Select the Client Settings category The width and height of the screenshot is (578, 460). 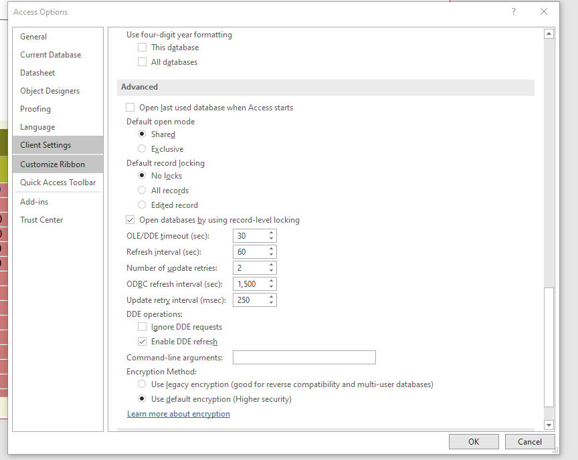pos(58,145)
